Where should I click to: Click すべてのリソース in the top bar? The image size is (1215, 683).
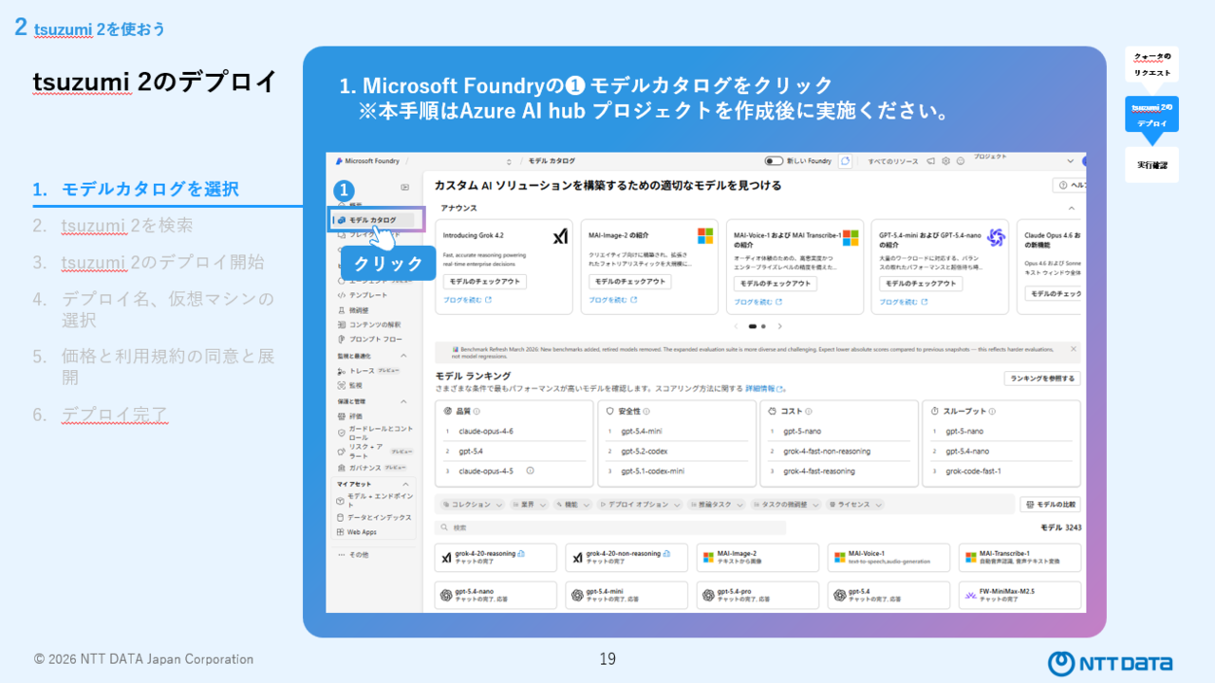pyautogui.click(x=893, y=161)
